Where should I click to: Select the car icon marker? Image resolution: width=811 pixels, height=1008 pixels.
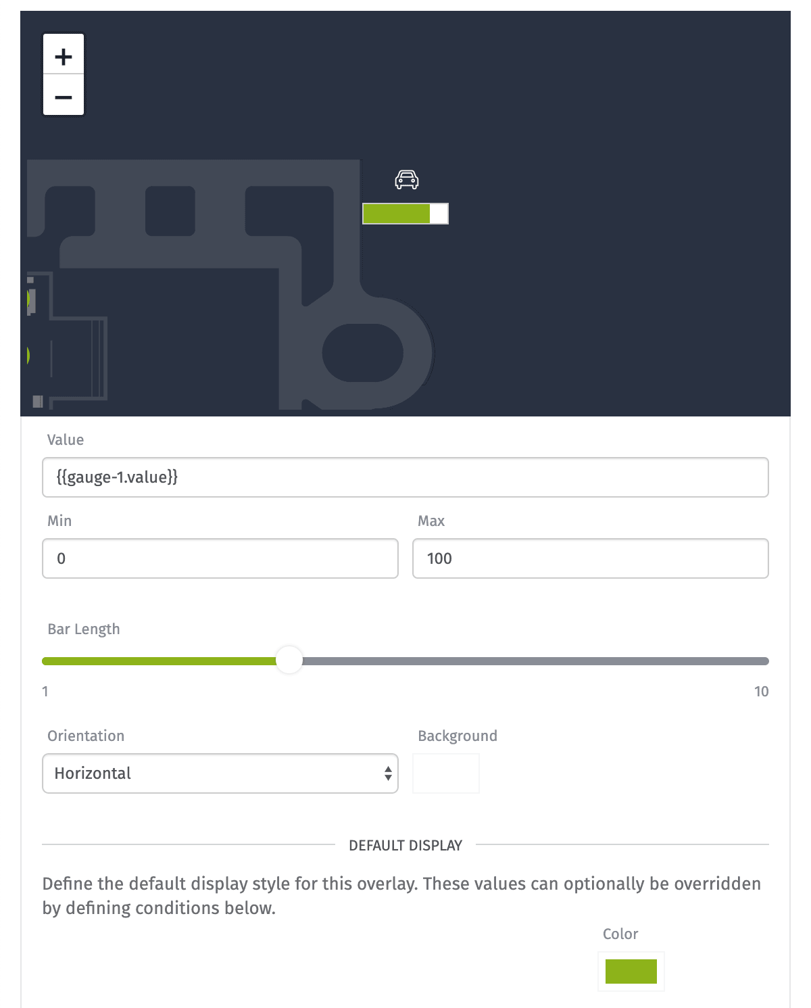407,180
